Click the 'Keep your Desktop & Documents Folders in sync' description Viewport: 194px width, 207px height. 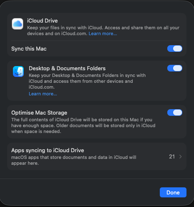point(87,81)
